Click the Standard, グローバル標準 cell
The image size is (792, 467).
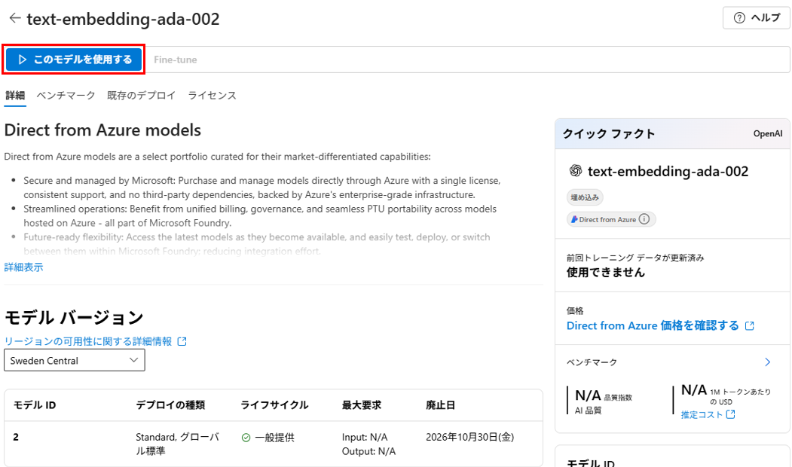pyautogui.click(x=177, y=444)
